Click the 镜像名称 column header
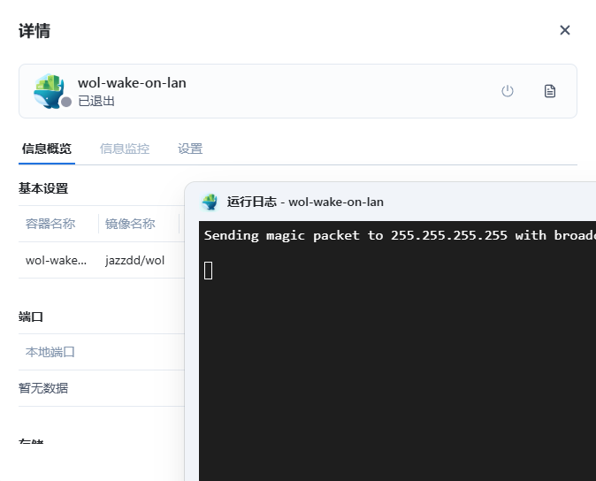Viewport: 596px width, 481px height. [x=130, y=224]
